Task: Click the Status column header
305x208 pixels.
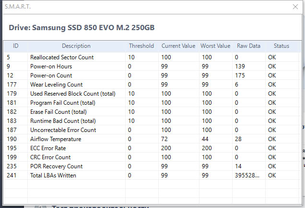Action: tap(282, 46)
